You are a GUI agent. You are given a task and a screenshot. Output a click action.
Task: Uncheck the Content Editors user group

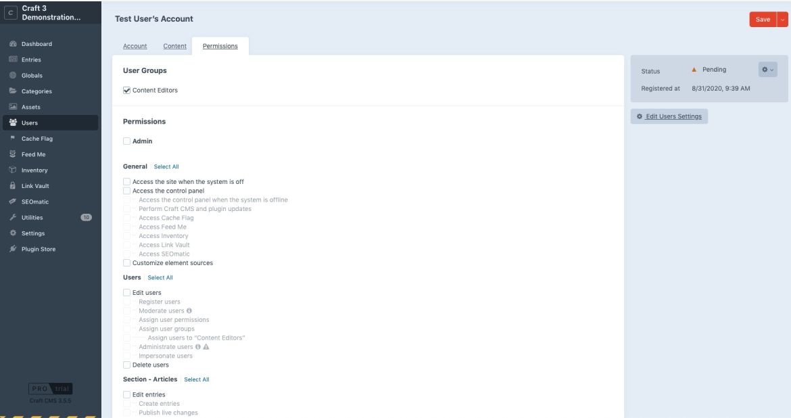[x=126, y=89]
